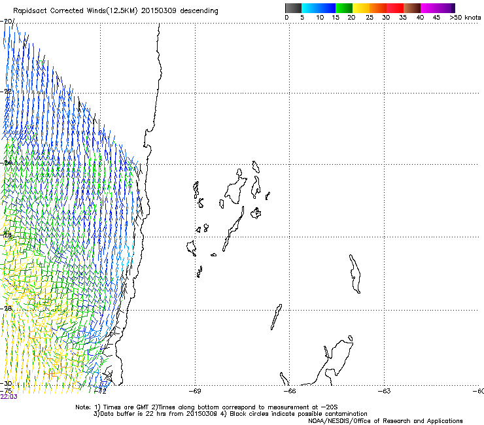Click the brown 35-40 knots legend band
The width and height of the screenshot is (484, 425).
tap(412, 8)
